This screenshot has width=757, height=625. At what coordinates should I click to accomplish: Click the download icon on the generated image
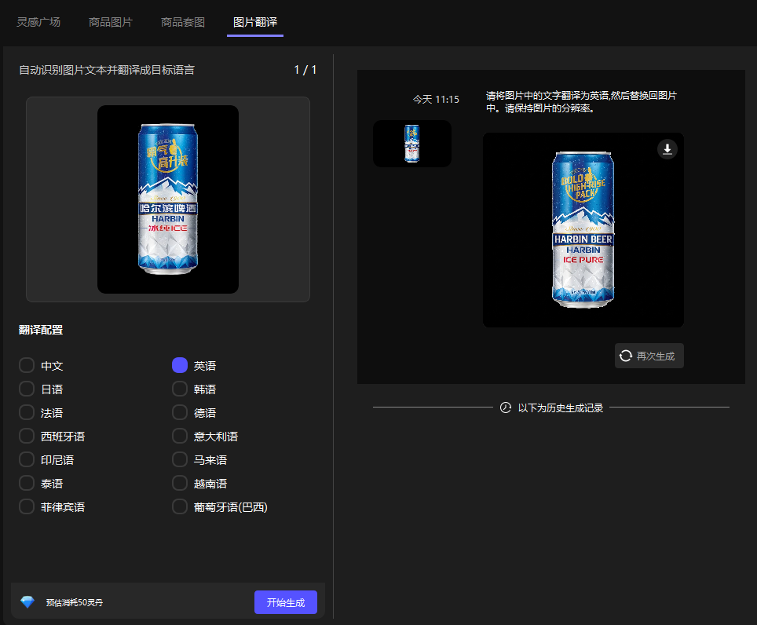[x=667, y=148]
